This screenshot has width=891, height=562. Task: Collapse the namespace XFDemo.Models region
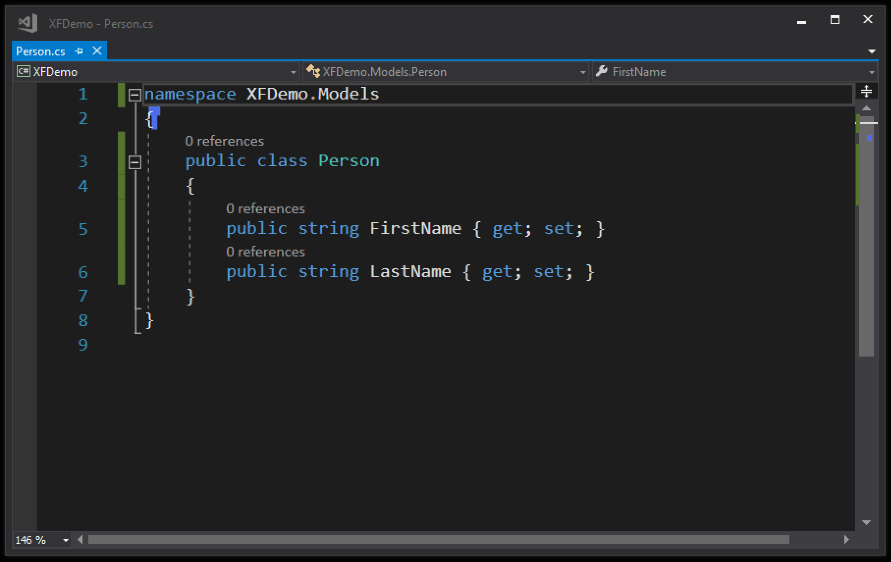pos(135,95)
